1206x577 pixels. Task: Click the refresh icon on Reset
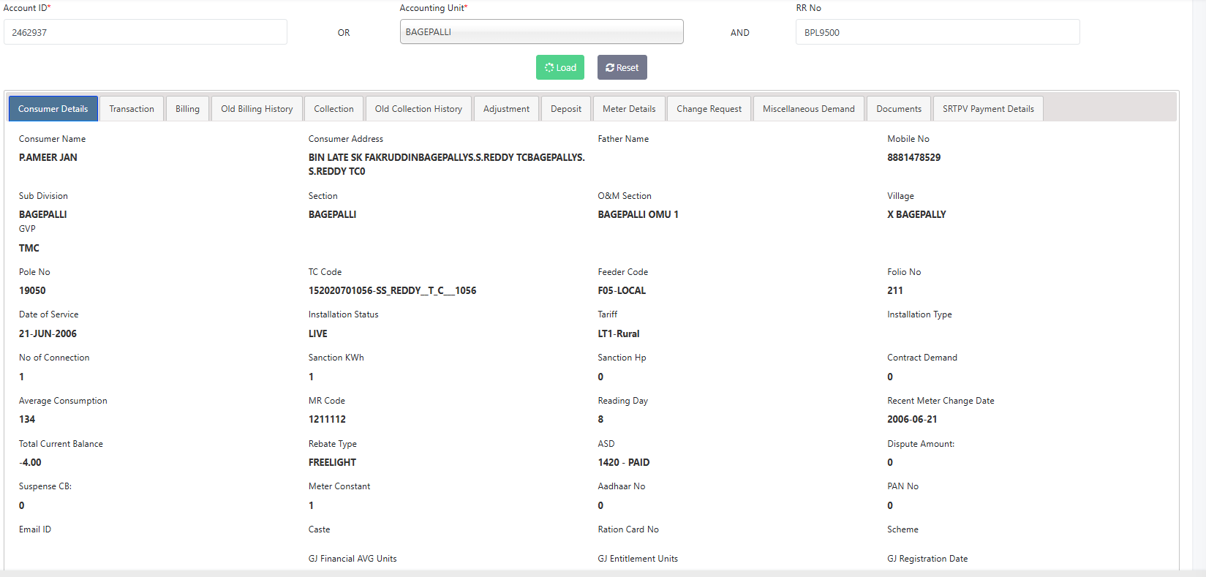coord(610,68)
